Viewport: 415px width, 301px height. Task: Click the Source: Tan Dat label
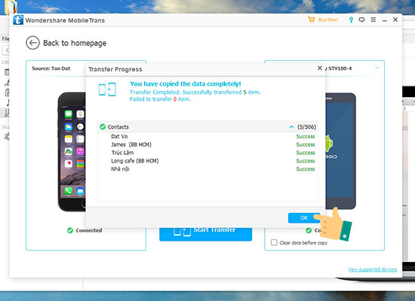click(51, 68)
